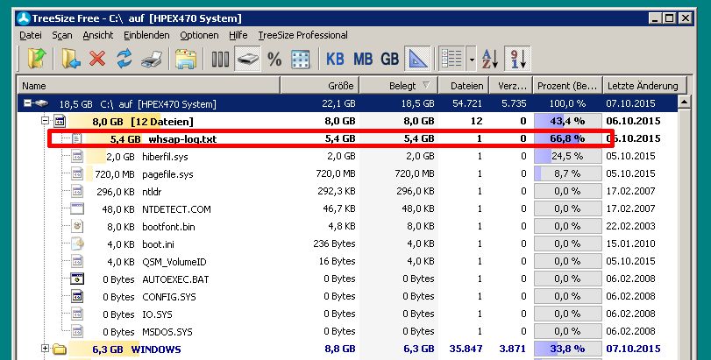Open the Scan menu
This screenshot has width=711, height=360.
coord(61,35)
